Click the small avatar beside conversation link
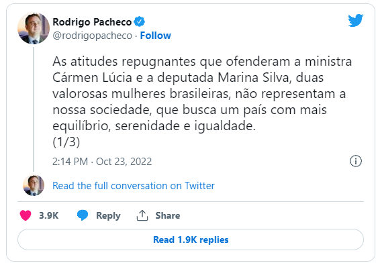The width and height of the screenshot is (380, 265). [34, 185]
